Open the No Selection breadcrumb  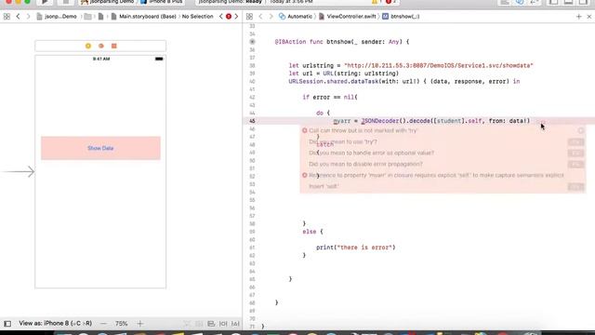(197, 17)
